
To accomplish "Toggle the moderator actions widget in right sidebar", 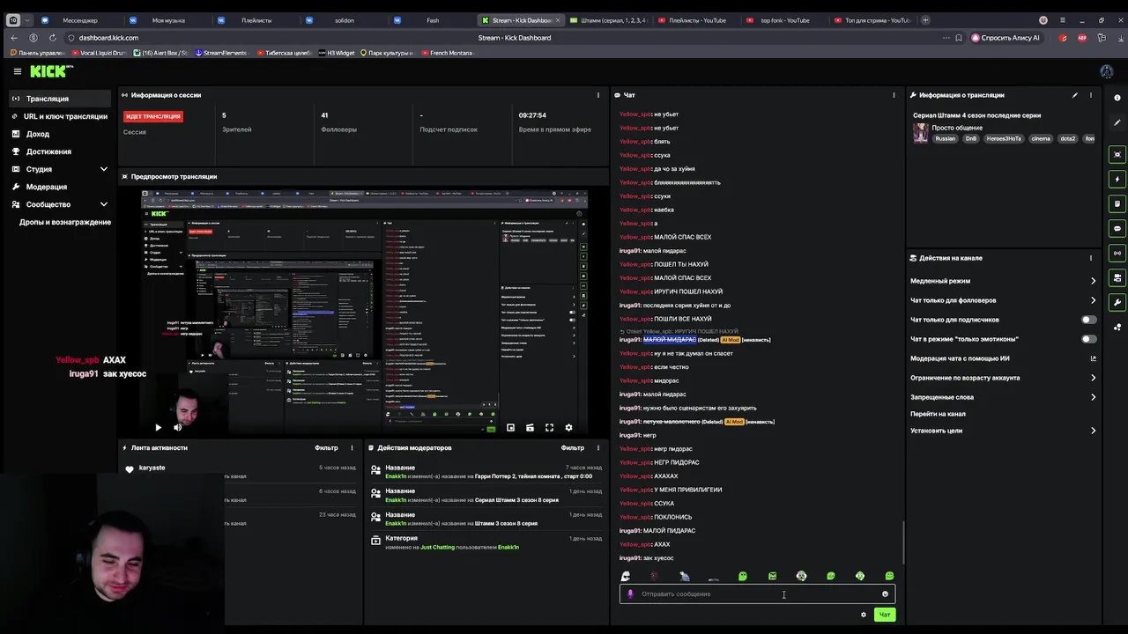I will tap(1117, 203).
